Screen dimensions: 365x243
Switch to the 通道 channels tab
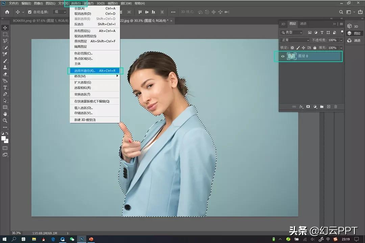[303, 24]
